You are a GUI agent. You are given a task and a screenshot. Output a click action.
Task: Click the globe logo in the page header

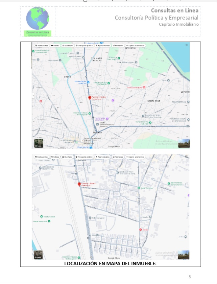[x=37, y=19]
